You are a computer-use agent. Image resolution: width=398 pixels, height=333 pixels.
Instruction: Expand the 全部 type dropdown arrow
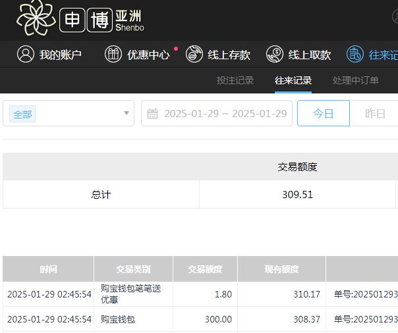tap(127, 113)
